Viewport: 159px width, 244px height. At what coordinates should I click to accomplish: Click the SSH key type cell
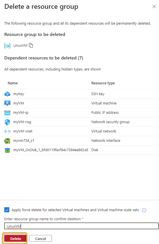[x=98, y=94]
